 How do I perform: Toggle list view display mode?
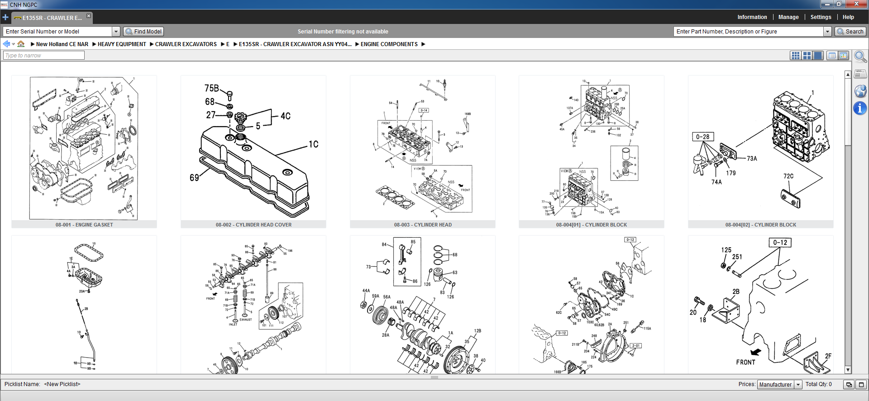click(x=832, y=56)
